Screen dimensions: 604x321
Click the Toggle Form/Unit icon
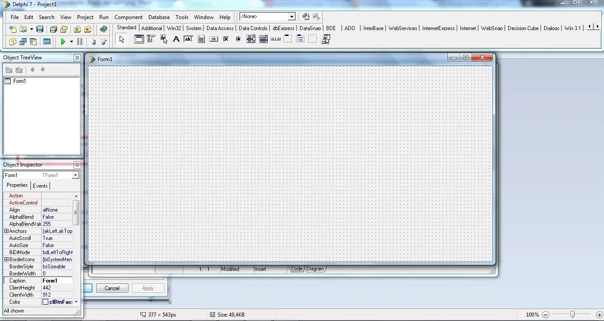(x=33, y=42)
